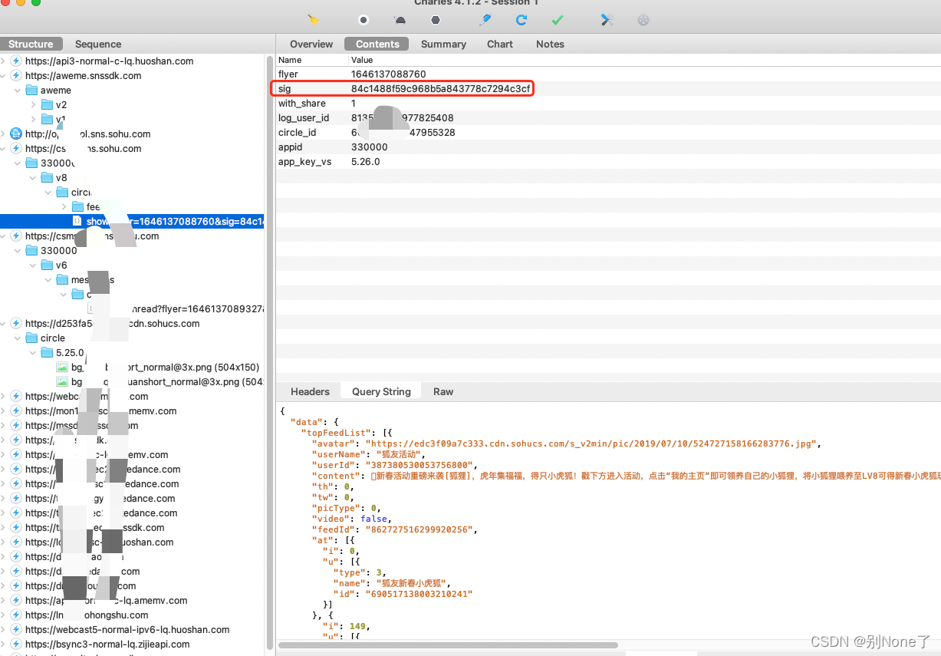941x656 pixels.
Task: Collapse the aweme.snssdk.com host node
Action: coord(3,75)
